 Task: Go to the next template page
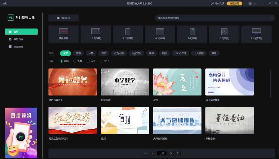tap(171, 153)
